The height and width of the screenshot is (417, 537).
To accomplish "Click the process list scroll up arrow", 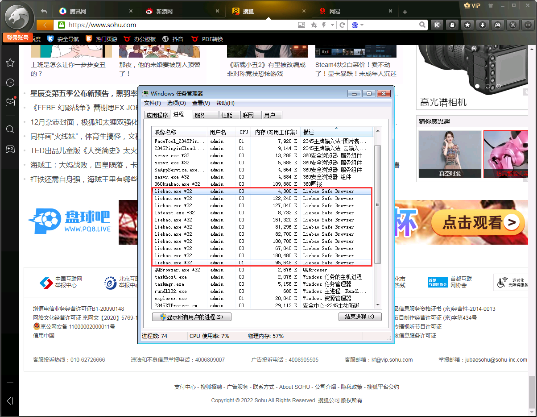I will coord(377,132).
